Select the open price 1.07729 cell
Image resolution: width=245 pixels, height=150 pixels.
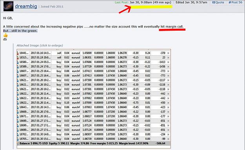tap(87, 66)
